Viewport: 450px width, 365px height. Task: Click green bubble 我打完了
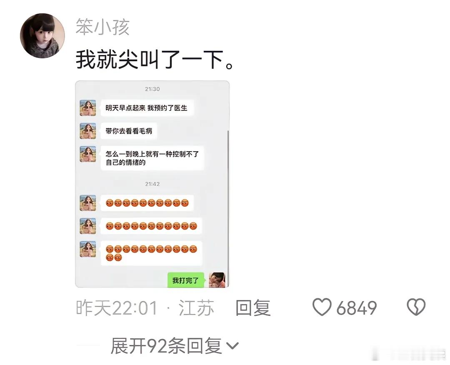[x=186, y=280]
